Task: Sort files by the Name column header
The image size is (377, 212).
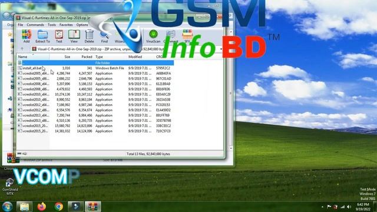Action: click(x=33, y=57)
